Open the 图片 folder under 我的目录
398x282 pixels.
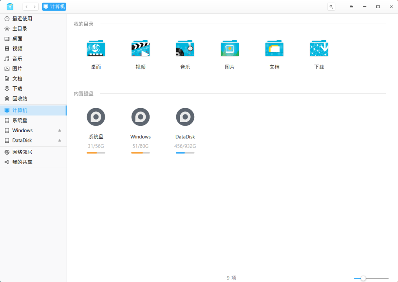[x=230, y=48]
